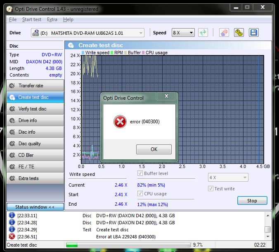Click the Opti Drive Control title bar icon

(9, 9)
